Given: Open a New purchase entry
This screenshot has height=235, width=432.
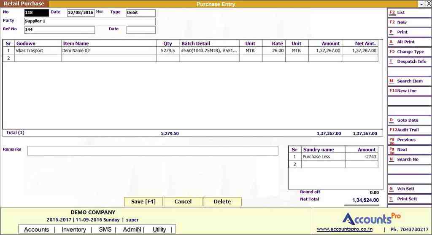Looking at the screenshot, I should coord(409,22).
